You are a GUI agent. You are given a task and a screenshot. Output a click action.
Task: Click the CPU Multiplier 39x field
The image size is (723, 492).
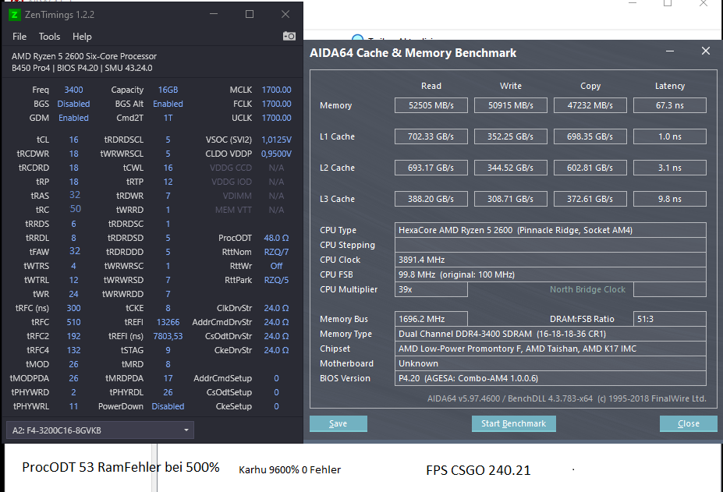pyautogui.click(x=431, y=289)
